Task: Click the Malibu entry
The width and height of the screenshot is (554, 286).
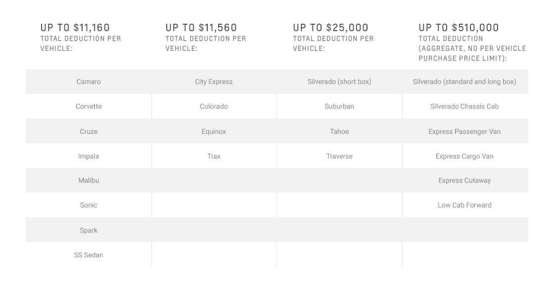Action: pyautogui.click(x=89, y=181)
